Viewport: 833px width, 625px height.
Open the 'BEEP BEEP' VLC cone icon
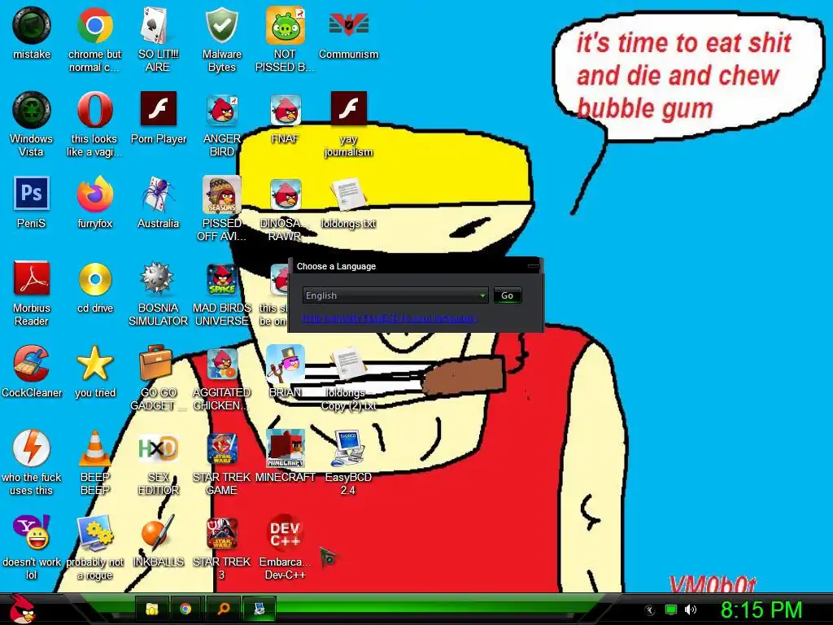94,448
